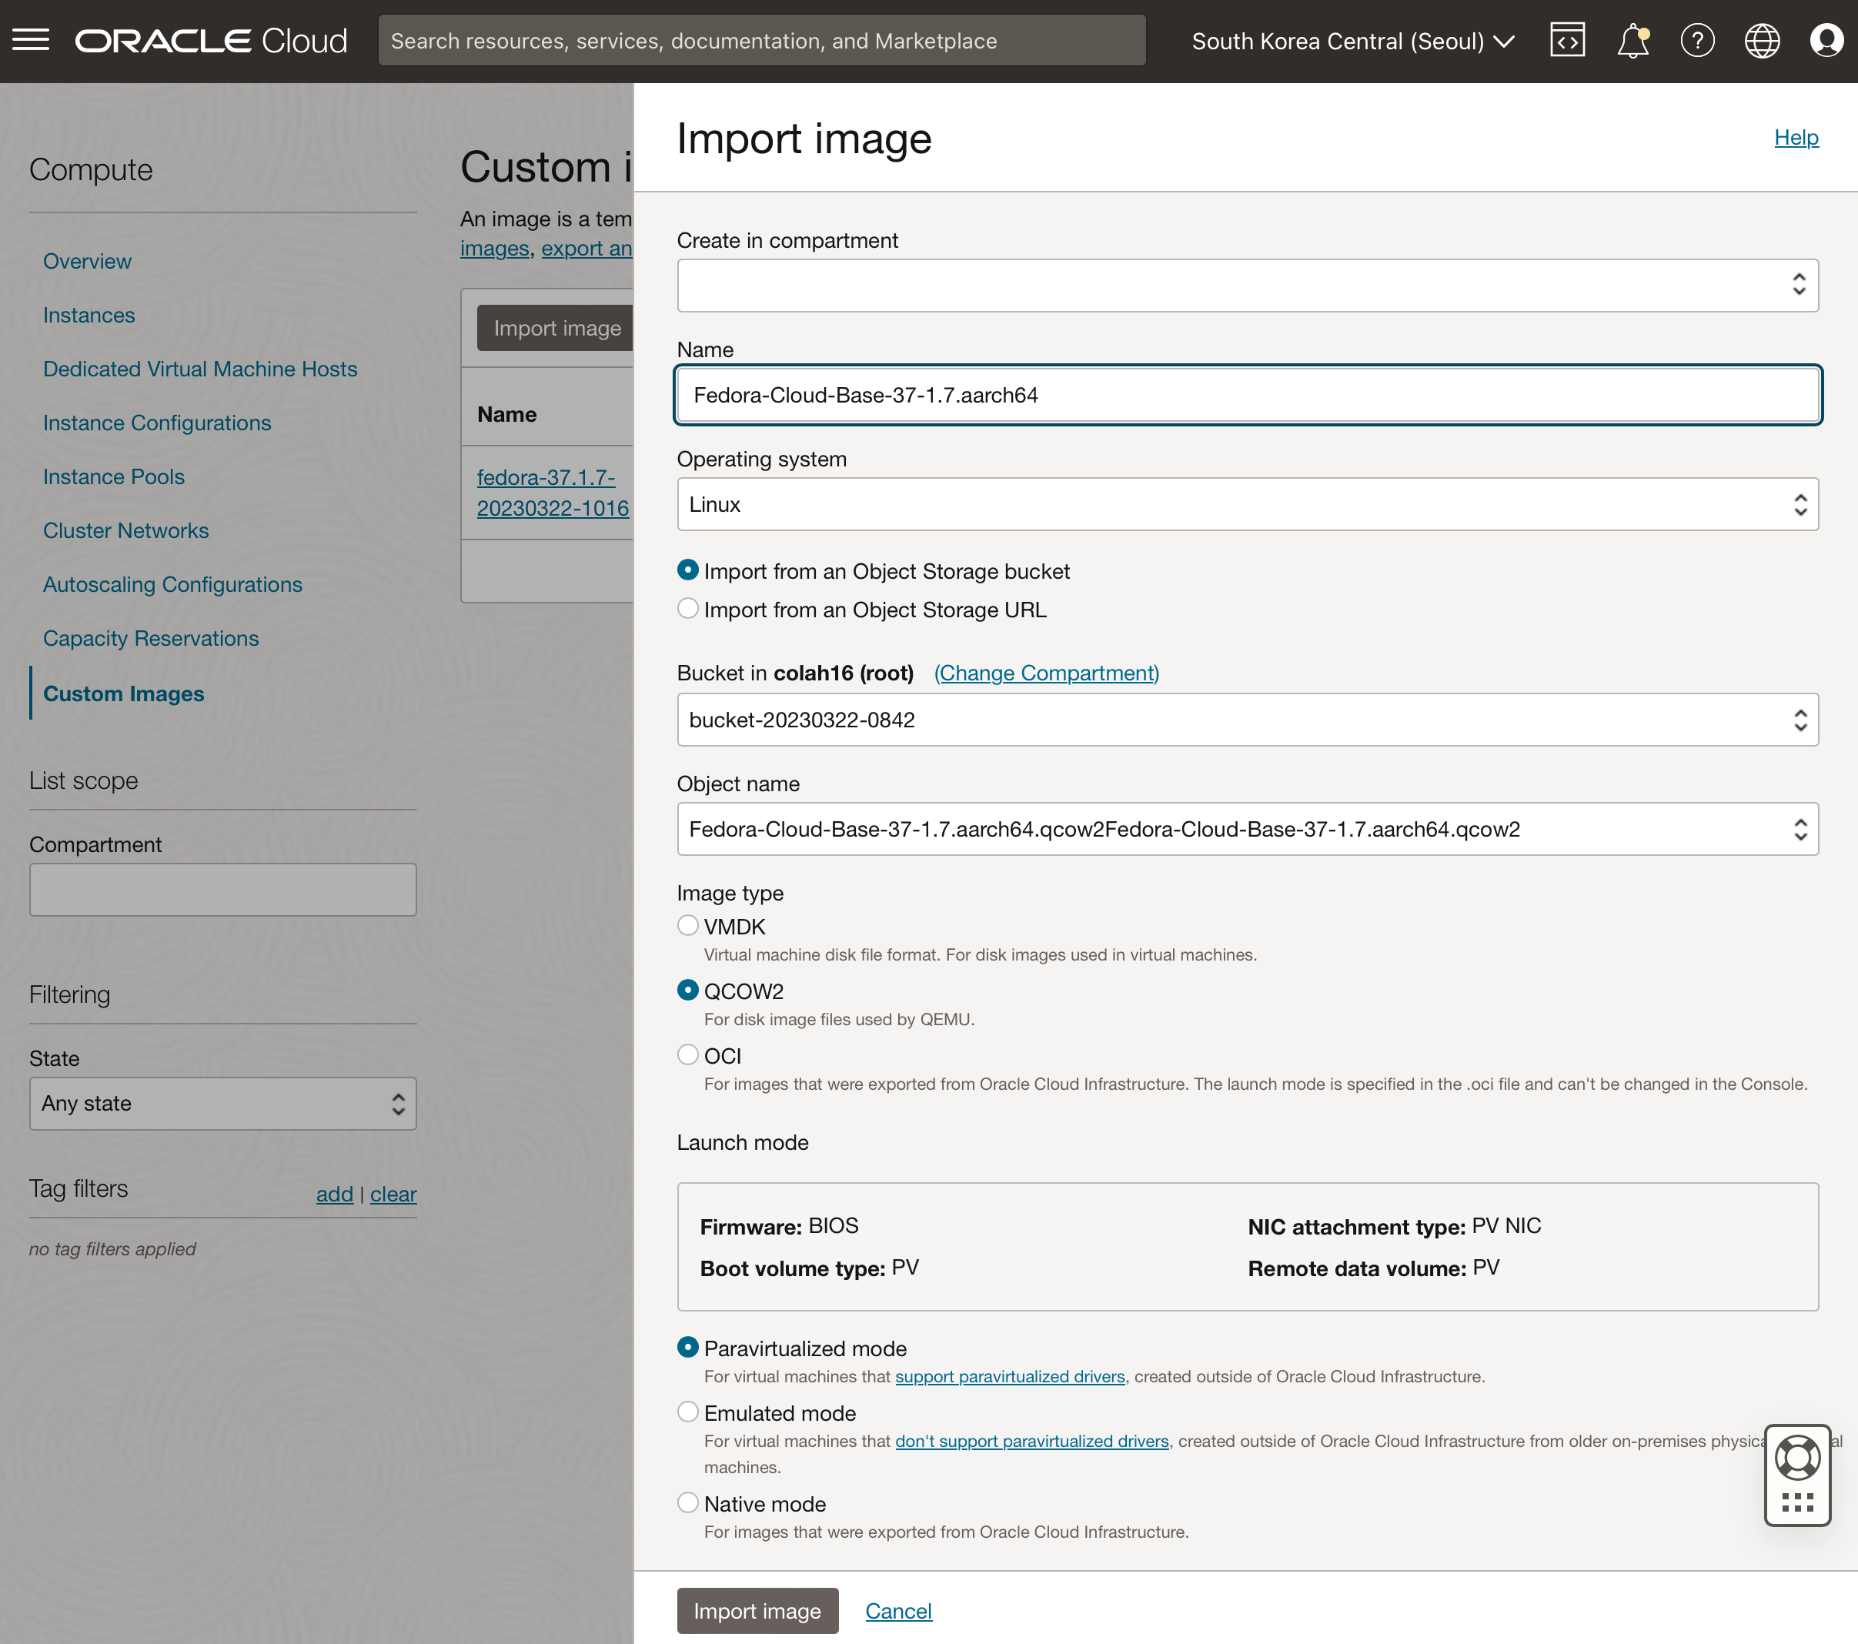Expand the South Korea Central region selector
Image resolution: width=1858 pixels, height=1644 pixels.
[x=1352, y=41]
